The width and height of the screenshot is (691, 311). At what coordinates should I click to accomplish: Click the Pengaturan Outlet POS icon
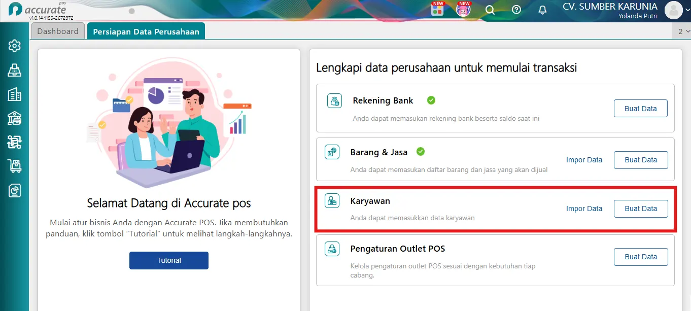[332, 249]
